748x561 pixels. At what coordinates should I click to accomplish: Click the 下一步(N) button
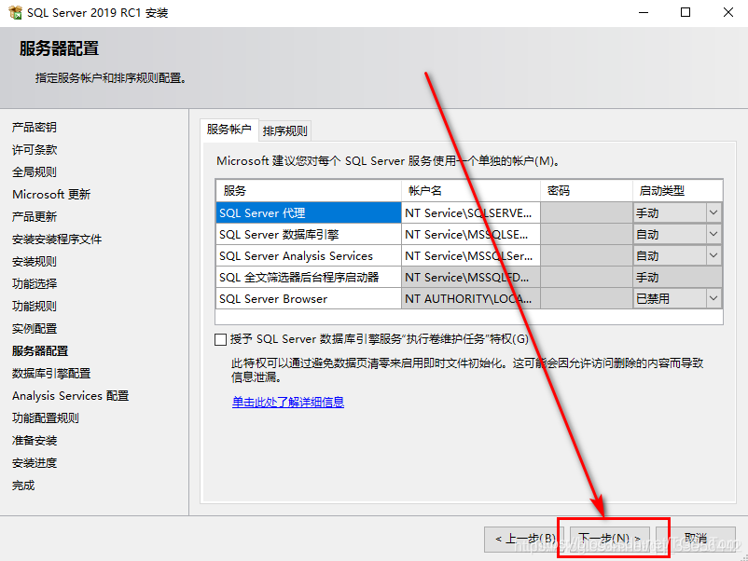(x=609, y=539)
